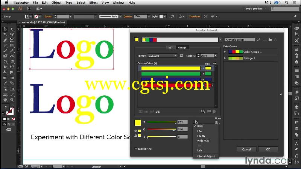Expand Foliage 3 color group

(225, 58)
